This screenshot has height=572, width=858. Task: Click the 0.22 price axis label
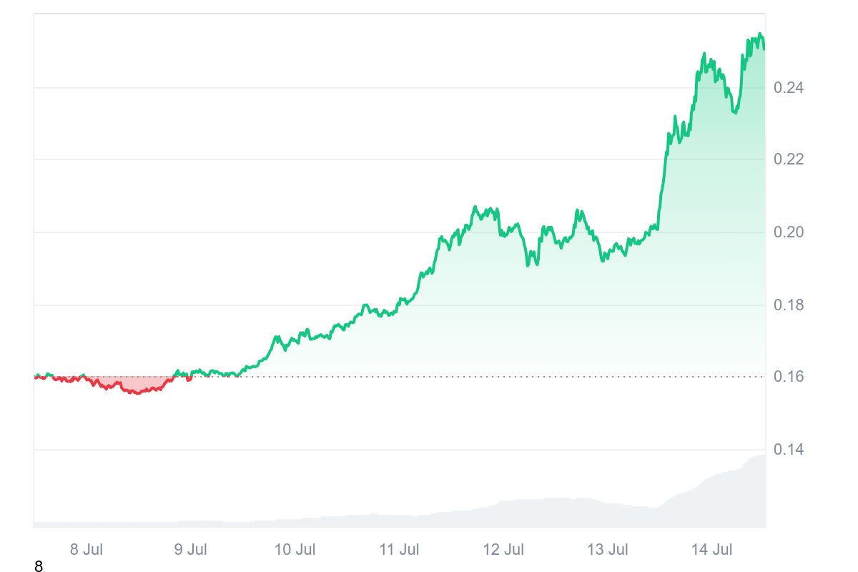pos(789,159)
